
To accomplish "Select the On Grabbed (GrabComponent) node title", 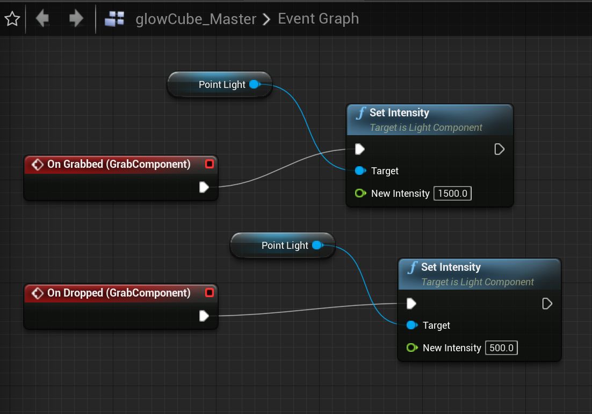I will pyautogui.click(x=118, y=164).
